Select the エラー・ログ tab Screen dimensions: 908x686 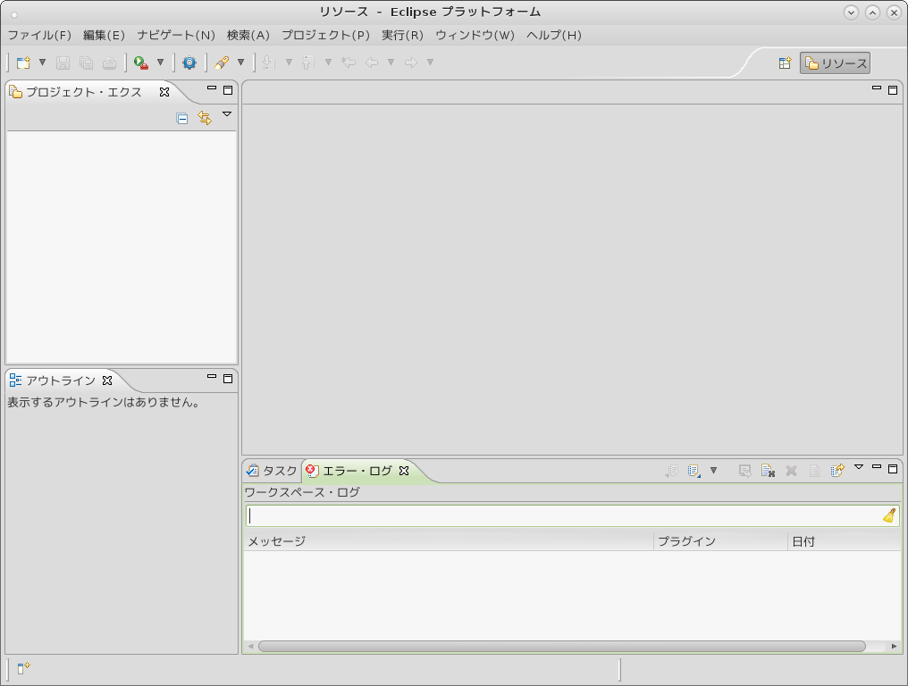pos(357,471)
